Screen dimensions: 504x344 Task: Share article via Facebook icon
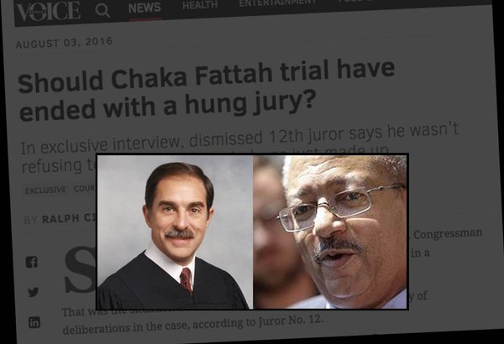coord(32,262)
